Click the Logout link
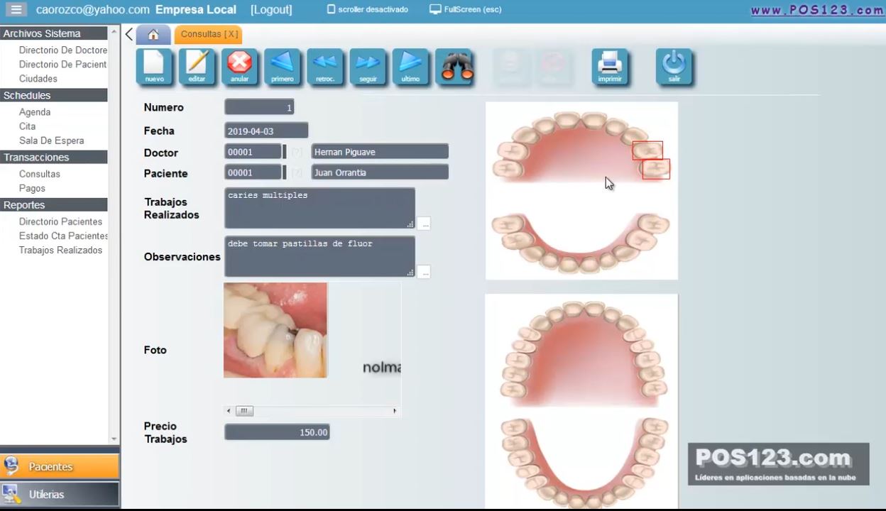886x511 pixels. pyautogui.click(x=271, y=10)
